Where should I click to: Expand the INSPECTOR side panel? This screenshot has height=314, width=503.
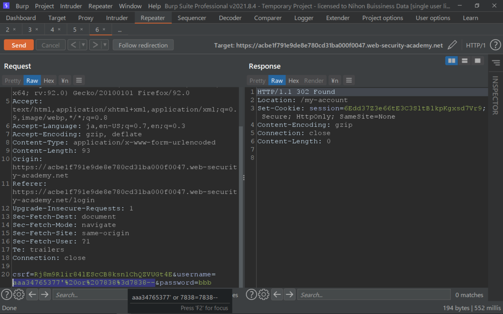(x=495, y=95)
